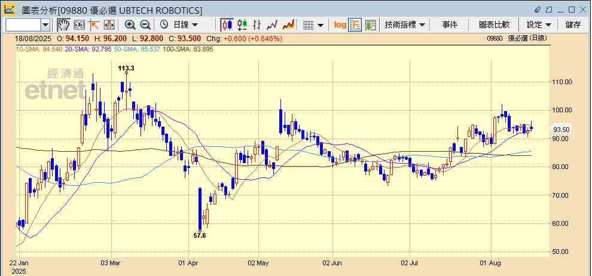Click the 100.00 price axis label
This screenshot has width=592, height=276.
click(563, 110)
